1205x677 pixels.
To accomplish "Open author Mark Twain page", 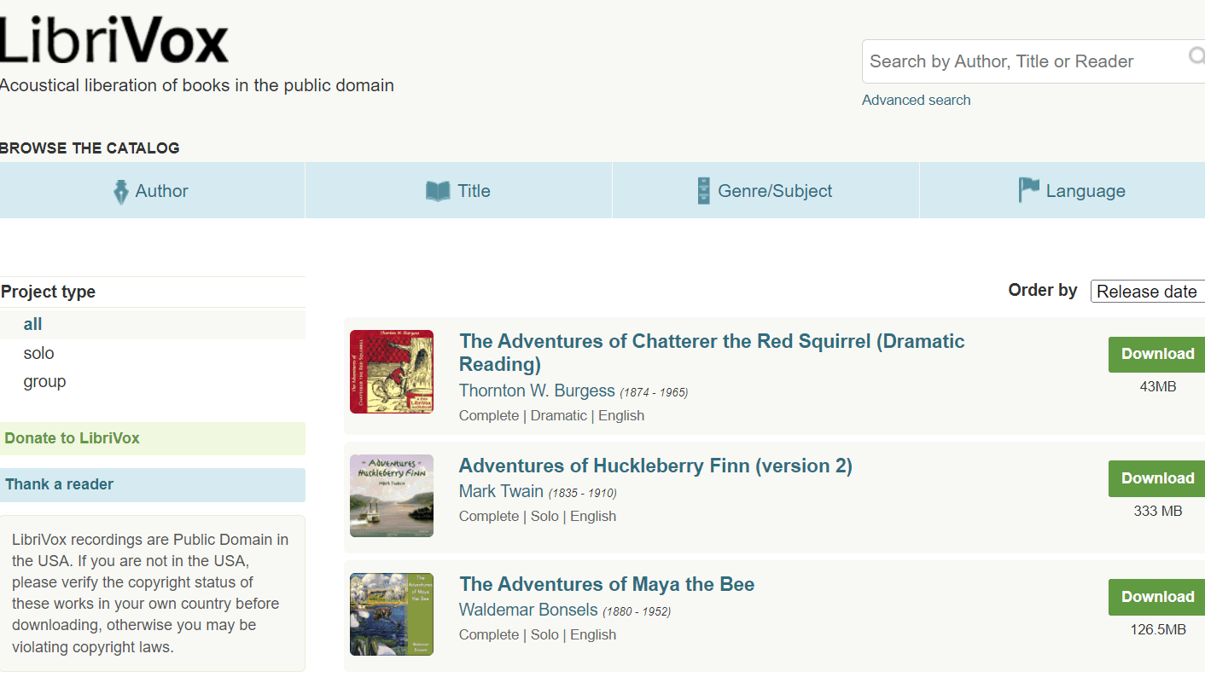I will [x=501, y=491].
